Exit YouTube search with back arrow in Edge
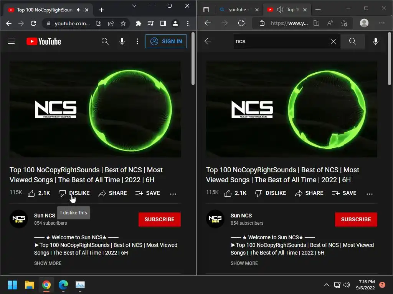Screen dimensions: 393x294 [208, 41]
